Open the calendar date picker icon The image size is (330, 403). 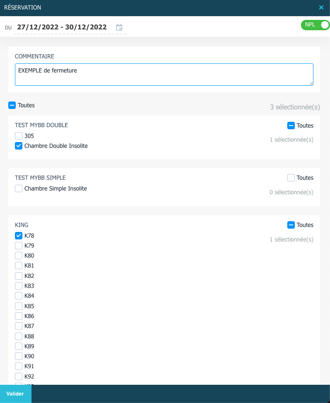[119, 27]
